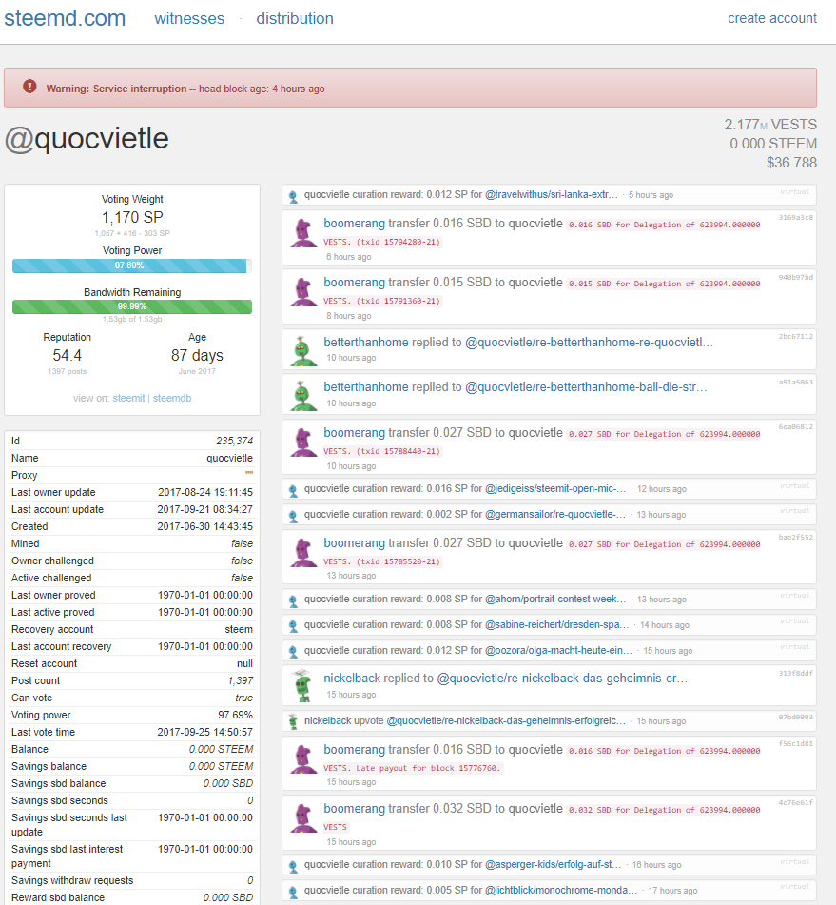836x905 pixels.
Task: Open the @jedigeiss/steemit-open-mic post link
Action: click(555, 489)
